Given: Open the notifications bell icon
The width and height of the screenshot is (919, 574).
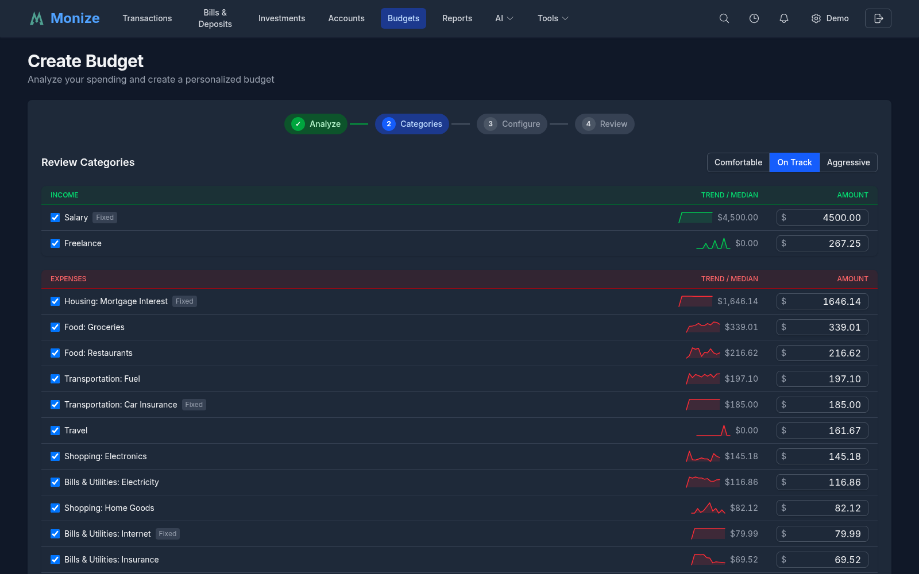Looking at the screenshot, I should 784,18.
